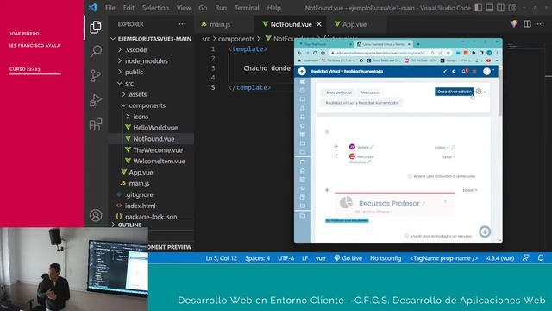Viewport: 552px width, 311px height.
Task: Click the circular plus icon in Moodle header
Action: pos(302,71)
